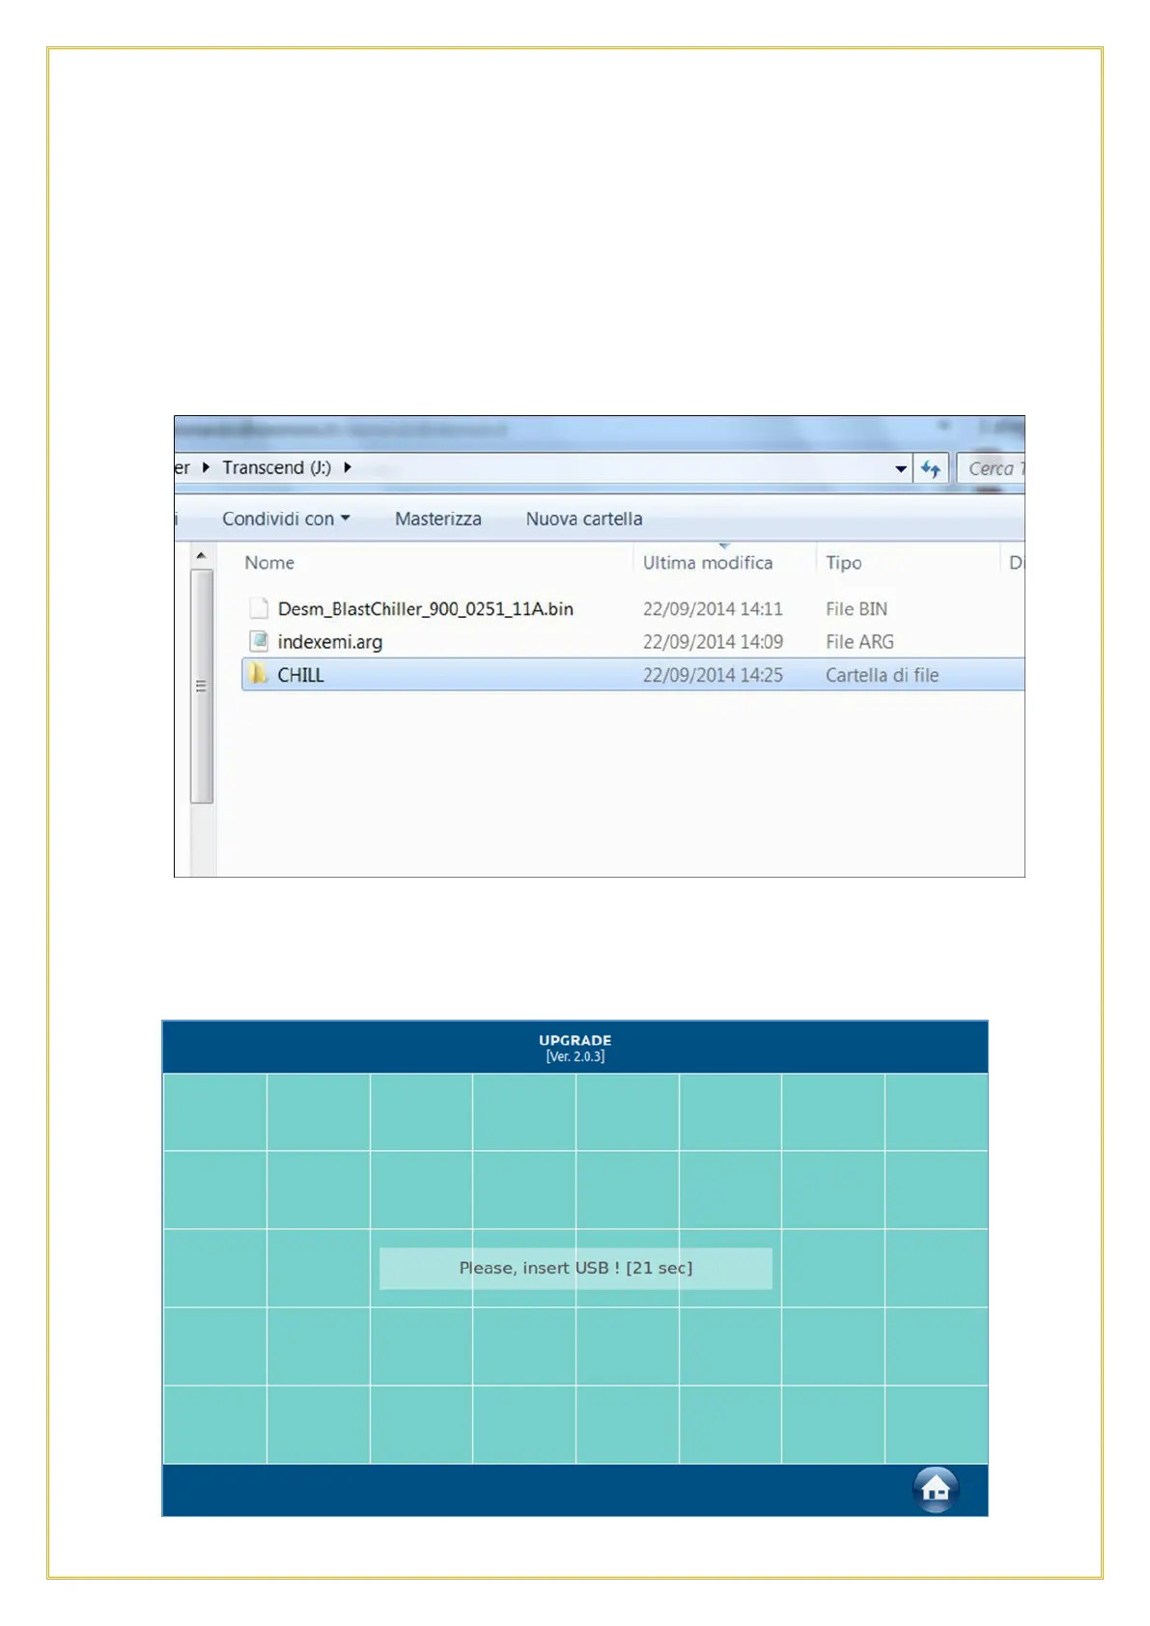
Task: Click the refresh arrows icon beside the address bar
Action: [931, 468]
